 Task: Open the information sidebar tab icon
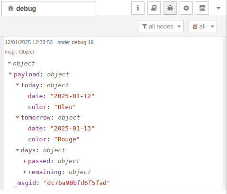(x=138, y=8)
